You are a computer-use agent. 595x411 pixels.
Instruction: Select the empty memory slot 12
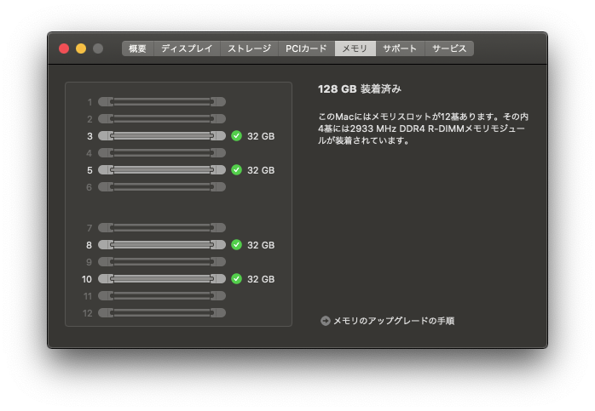[x=162, y=313]
